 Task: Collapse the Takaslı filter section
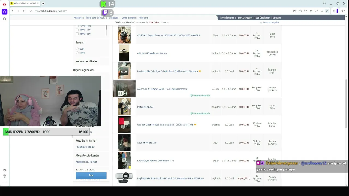point(80,42)
